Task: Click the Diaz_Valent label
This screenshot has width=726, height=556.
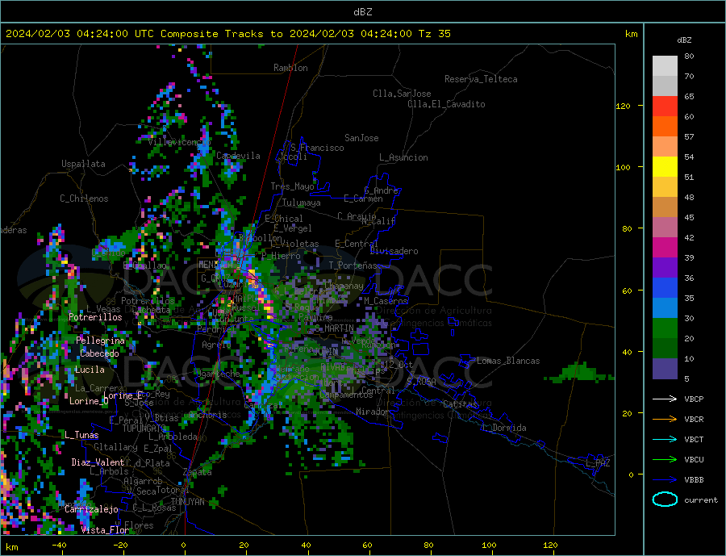Action: pyautogui.click(x=98, y=462)
